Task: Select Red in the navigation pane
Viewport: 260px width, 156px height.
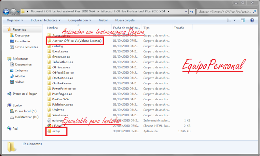Action: point(15,128)
